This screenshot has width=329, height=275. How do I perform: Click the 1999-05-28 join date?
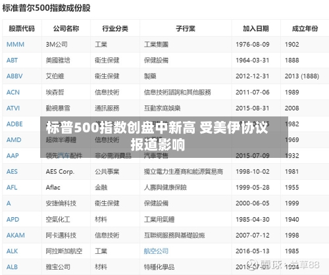[x=253, y=187]
